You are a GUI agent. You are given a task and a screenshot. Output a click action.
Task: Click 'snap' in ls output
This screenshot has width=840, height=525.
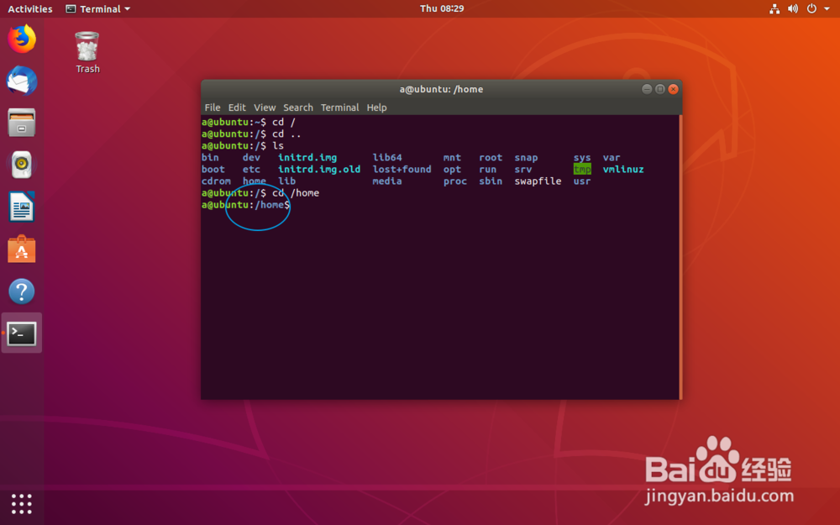pyautogui.click(x=526, y=158)
